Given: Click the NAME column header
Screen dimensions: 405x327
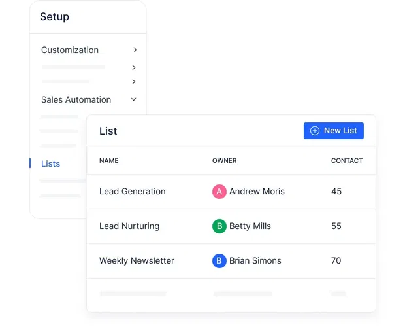Looking at the screenshot, I should 108,160.
